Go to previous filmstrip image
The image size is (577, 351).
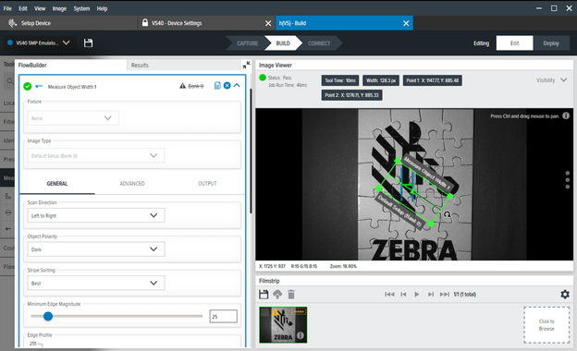pos(403,294)
